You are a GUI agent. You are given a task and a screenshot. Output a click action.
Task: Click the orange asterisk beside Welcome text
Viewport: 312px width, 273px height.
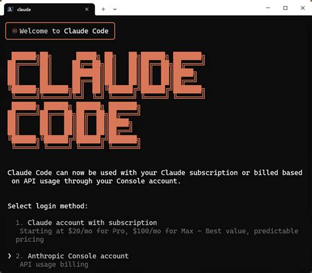14,31
